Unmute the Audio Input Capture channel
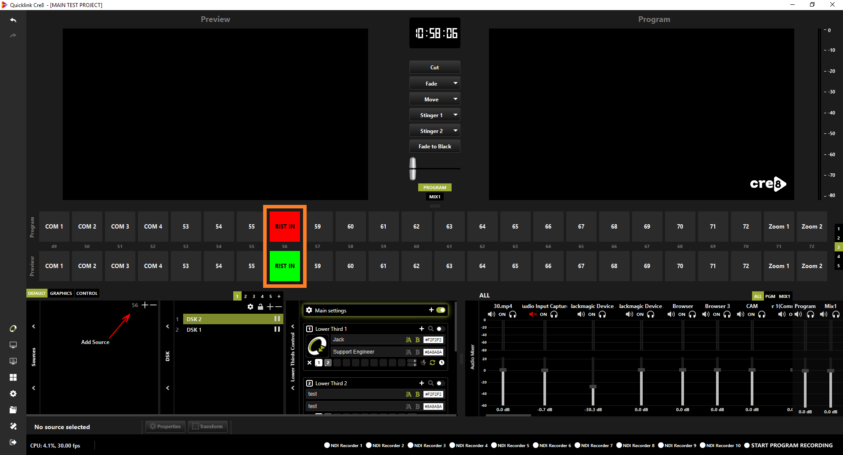Screen dimensions: 843x455 [533, 314]
